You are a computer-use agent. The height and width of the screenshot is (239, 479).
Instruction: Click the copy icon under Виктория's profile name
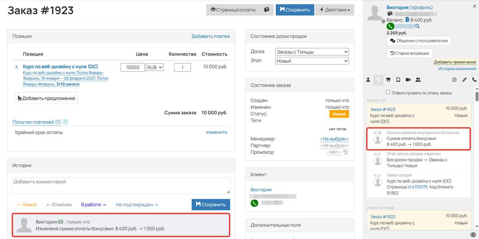point(390,14)
